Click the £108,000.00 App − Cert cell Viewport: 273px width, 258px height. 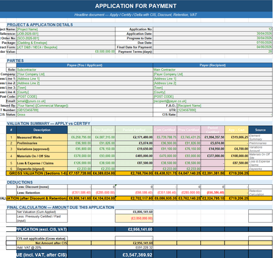236,156
